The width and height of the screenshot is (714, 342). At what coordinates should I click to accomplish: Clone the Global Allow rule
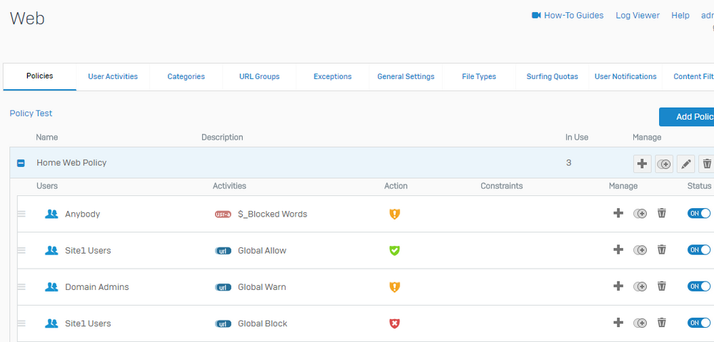640,250
